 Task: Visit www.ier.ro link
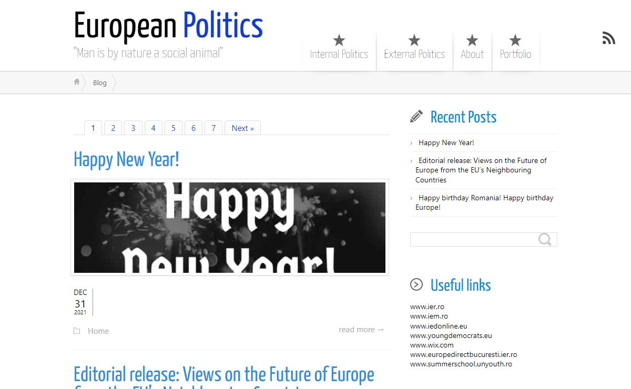427,307
